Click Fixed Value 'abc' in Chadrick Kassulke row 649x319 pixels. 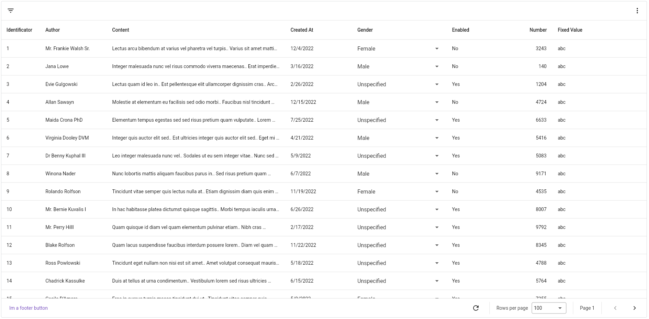pos(561,281)
